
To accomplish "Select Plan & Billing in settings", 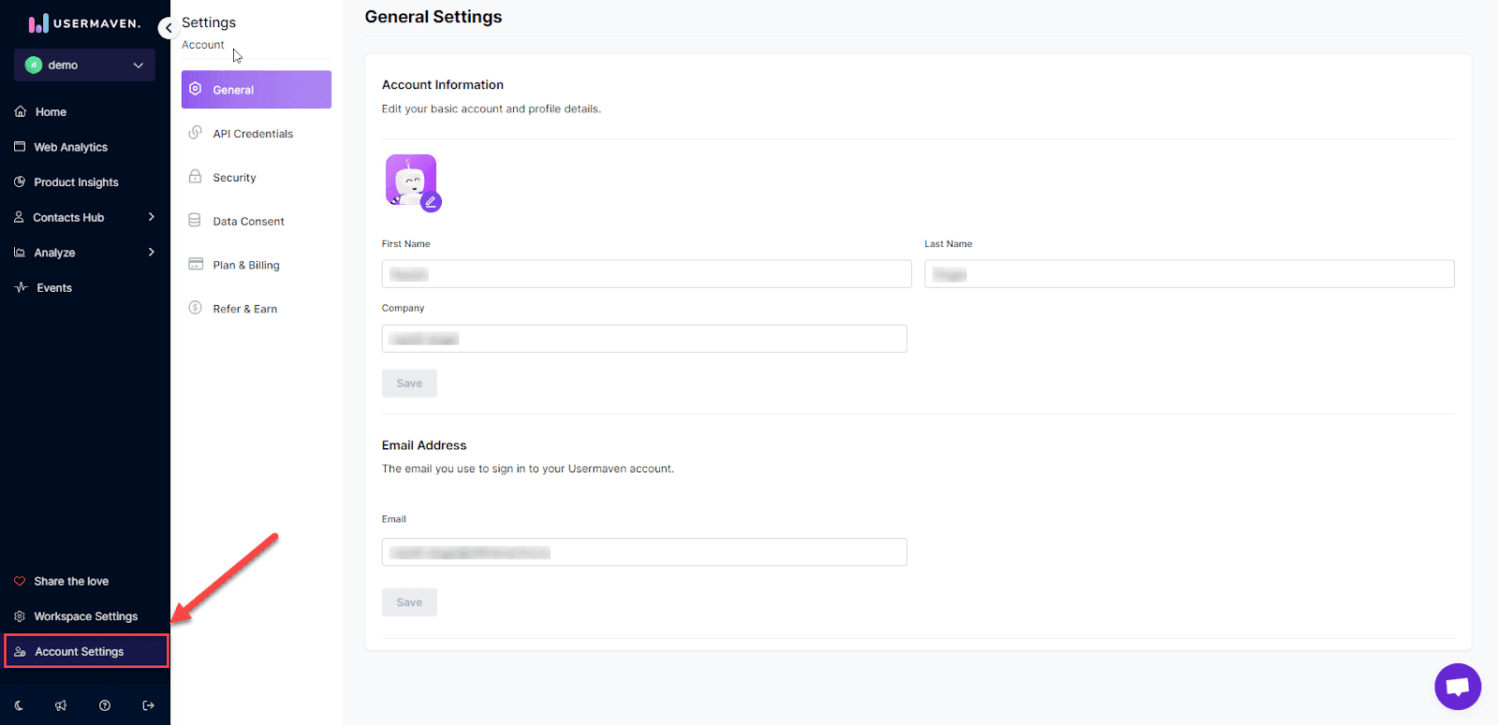I will click(246, 265).
